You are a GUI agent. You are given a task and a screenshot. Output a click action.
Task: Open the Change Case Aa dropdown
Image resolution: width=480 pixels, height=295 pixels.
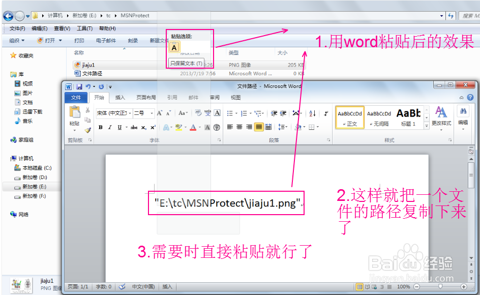[183, 113]
